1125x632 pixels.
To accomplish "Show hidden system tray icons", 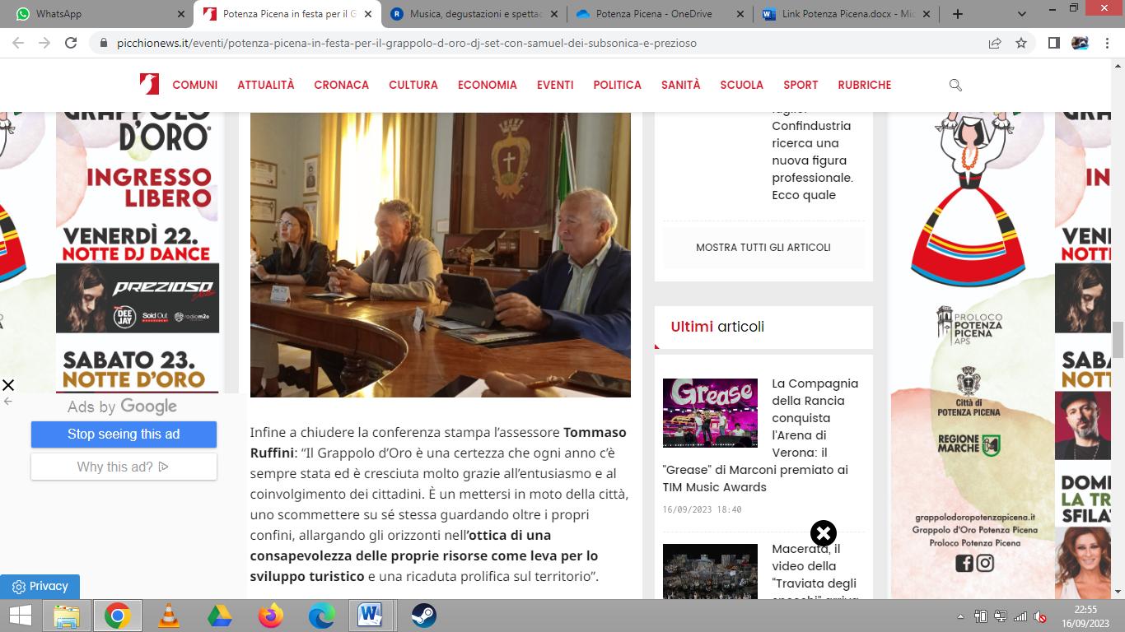I will pyautogui.click(x=960, y=616).
